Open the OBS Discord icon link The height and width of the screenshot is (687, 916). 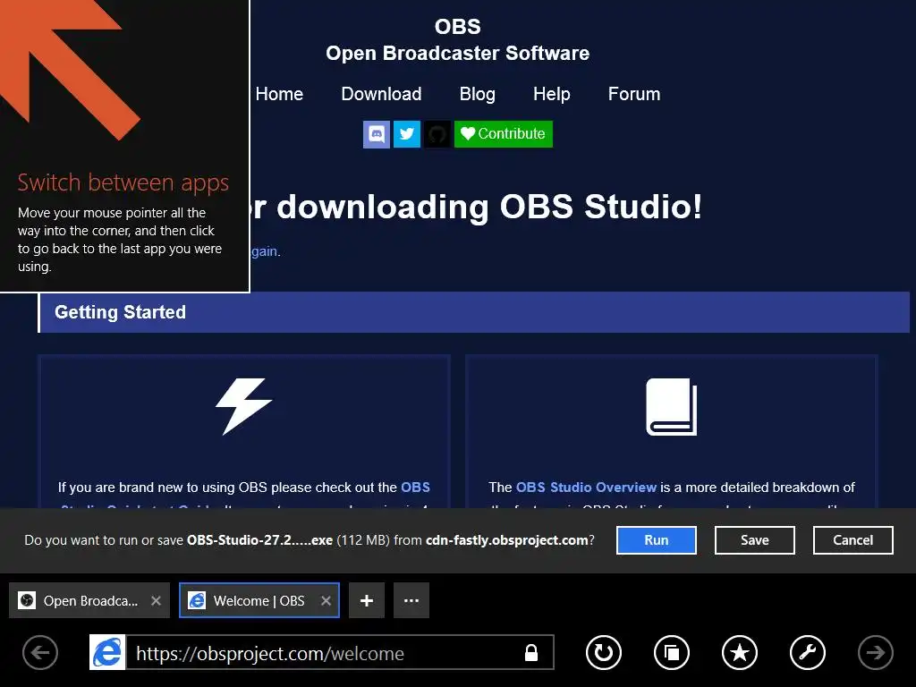point(377,134)
